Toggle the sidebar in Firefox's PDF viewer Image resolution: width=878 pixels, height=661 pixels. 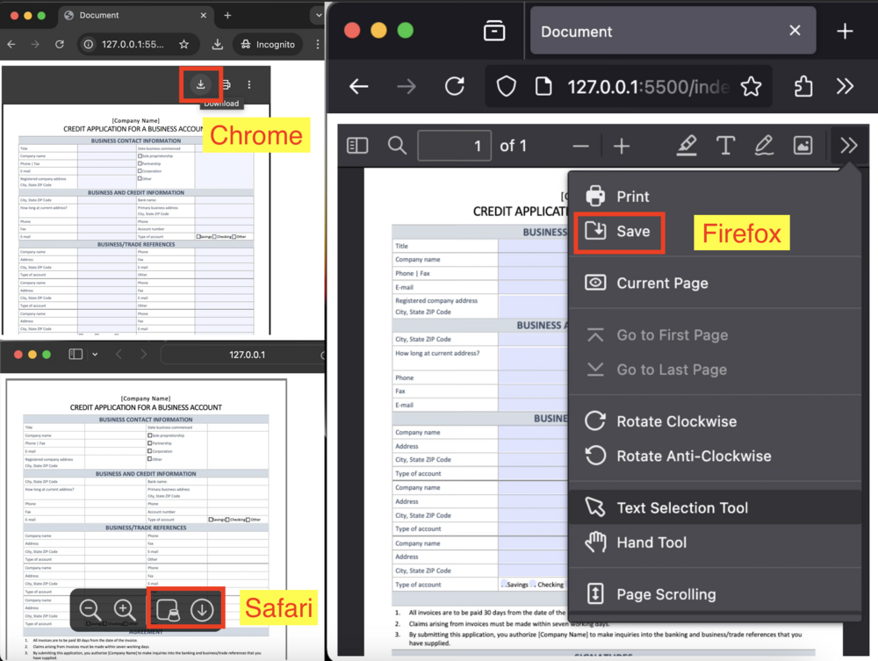[357, 145]
